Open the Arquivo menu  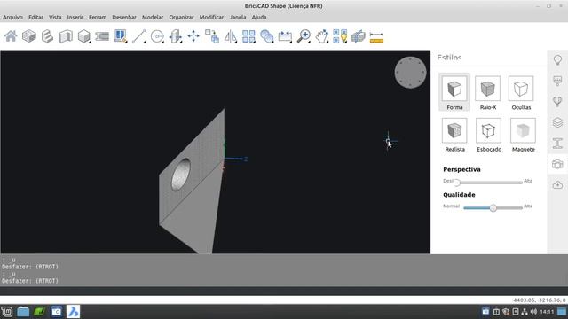point(12,17)
